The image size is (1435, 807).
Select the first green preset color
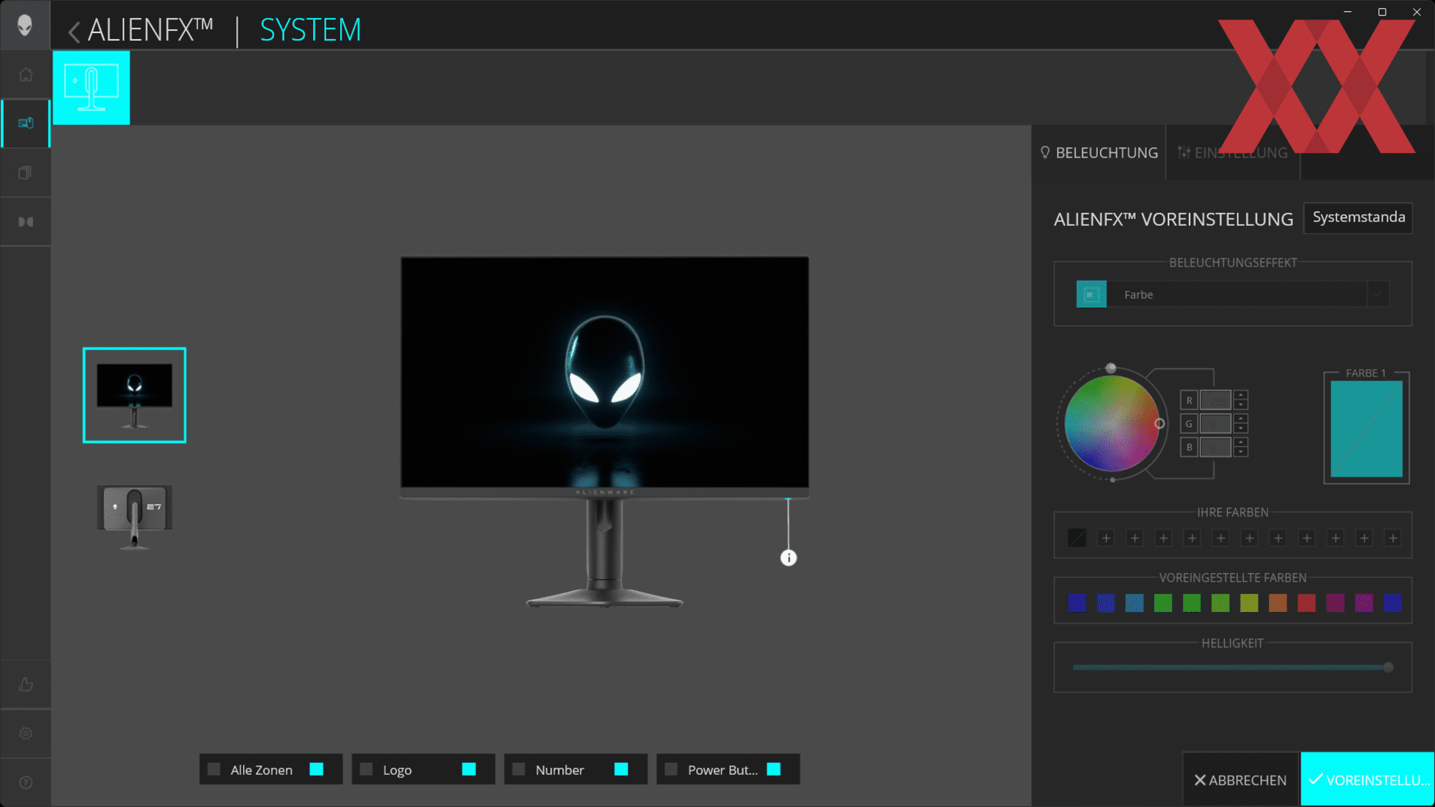(x=1163, y=603)
